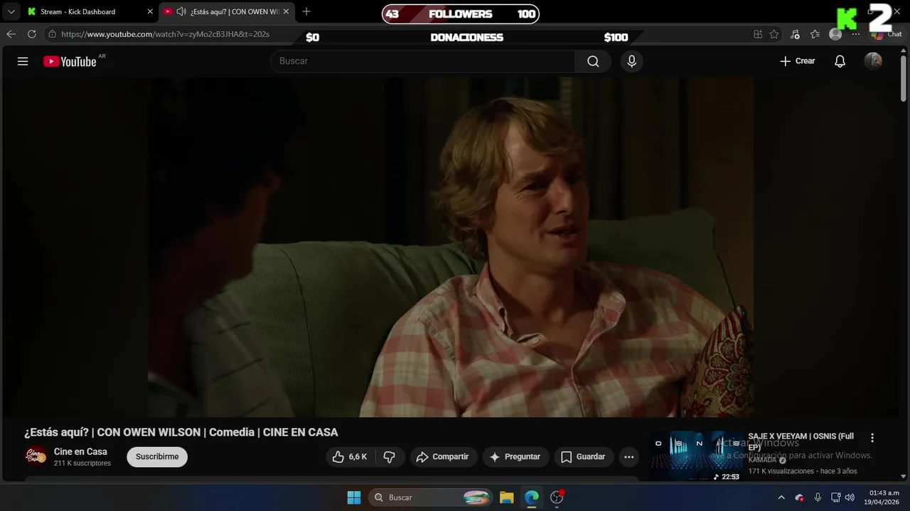Open browser favorites list icon

click(815, 34)
